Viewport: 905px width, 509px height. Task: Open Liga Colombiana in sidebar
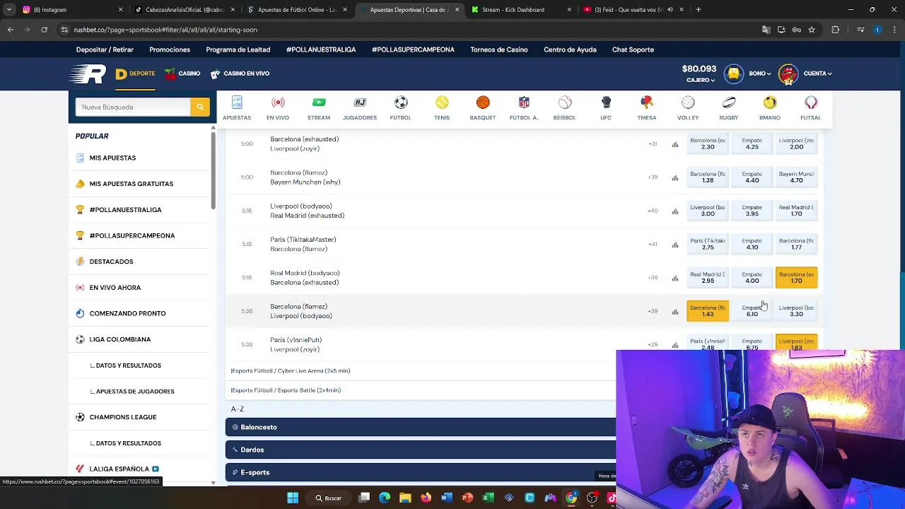coord(120,339)
